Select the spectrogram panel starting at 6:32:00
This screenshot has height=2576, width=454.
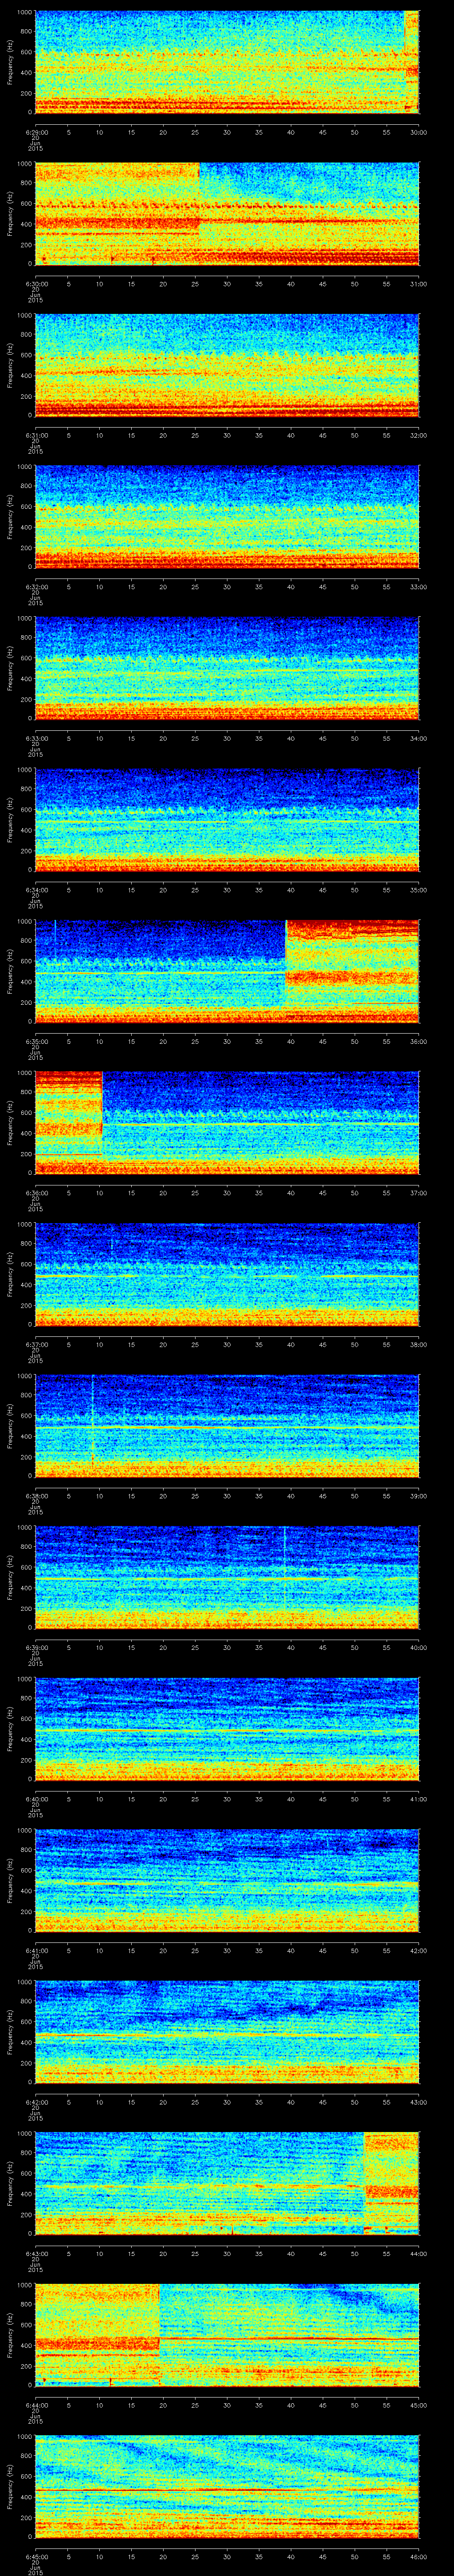coord(227,517)
